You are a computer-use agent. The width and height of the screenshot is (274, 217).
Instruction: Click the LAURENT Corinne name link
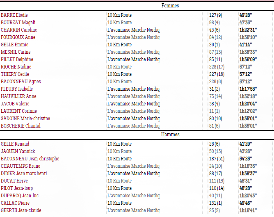[19, 111]
